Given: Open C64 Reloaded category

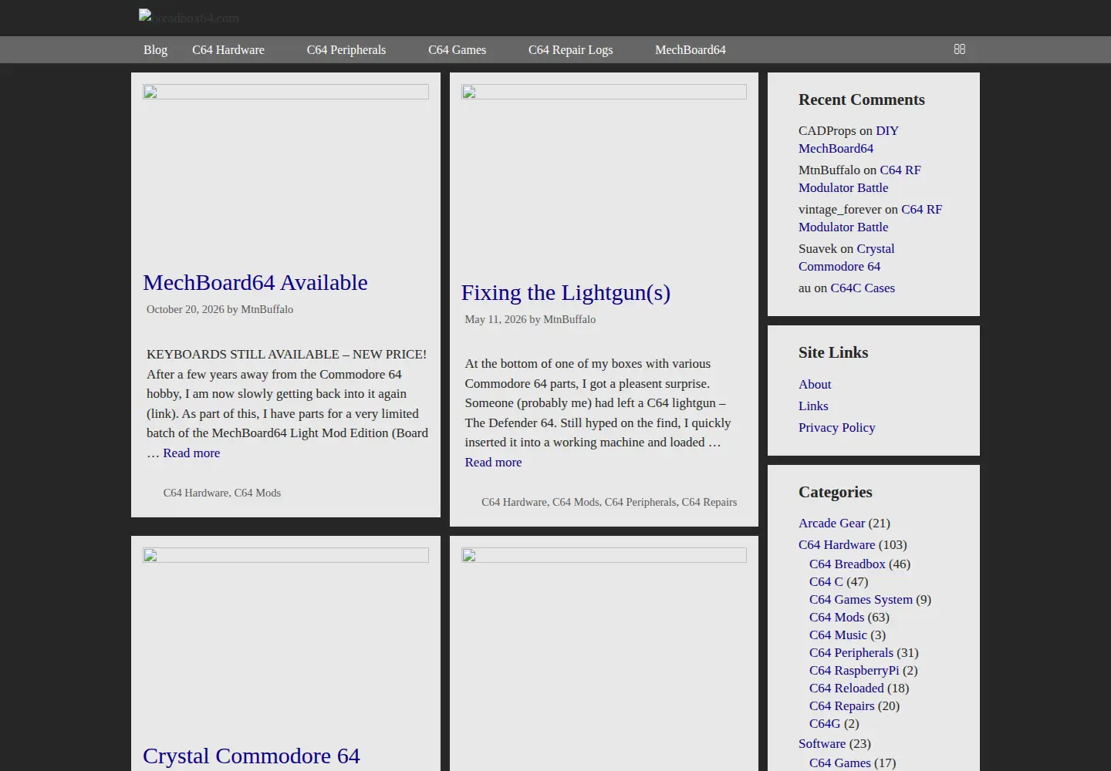Looking at the screenshot, I should click(x=846, y=688).
